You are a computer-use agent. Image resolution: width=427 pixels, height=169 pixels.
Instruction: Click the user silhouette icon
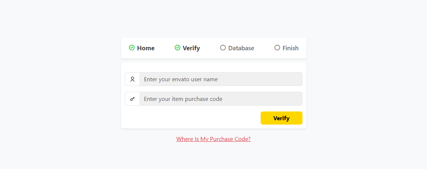pyautogui.click(x=133, y=79)
